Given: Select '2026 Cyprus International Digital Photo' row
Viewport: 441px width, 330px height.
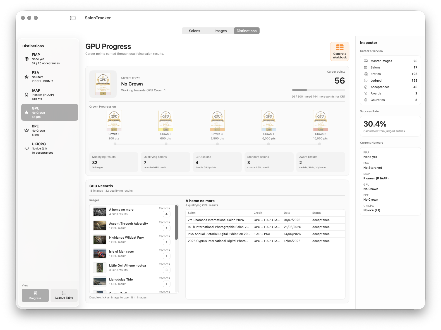Looking at the screenshot, I should (x=265, y=241).
